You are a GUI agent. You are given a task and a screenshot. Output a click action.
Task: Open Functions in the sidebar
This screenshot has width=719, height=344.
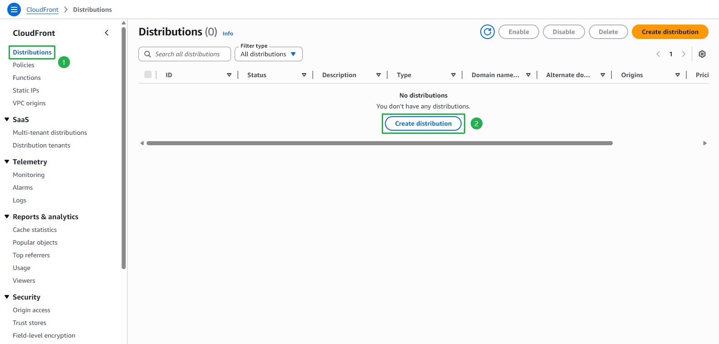pyautogui.click(x=27, y=78)
